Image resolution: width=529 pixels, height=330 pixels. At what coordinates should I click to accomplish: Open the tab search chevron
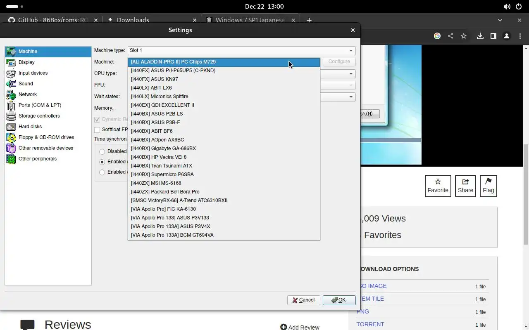(x=500, y=20)
